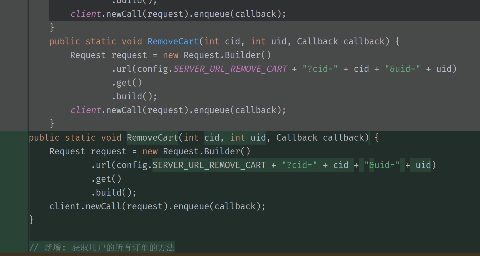
Task: Click 'public' keyword before the blue RemoveCart
Action: coord(65,42)
